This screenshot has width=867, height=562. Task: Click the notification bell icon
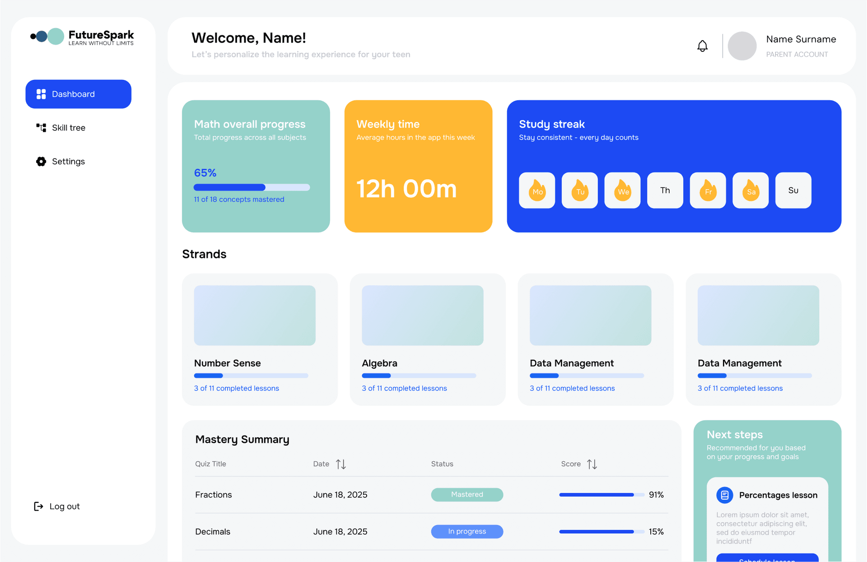pyautogui.click(x=702, y=46)
